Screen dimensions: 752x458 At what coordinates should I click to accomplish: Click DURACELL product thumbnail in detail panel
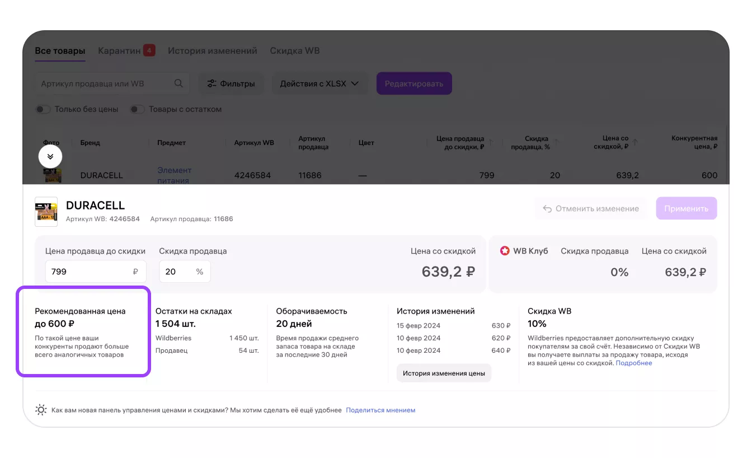point(46,212)
